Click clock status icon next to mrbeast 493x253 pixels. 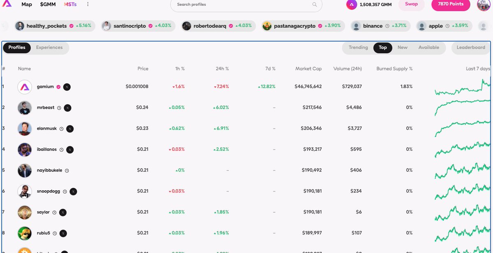coord(59,108)
